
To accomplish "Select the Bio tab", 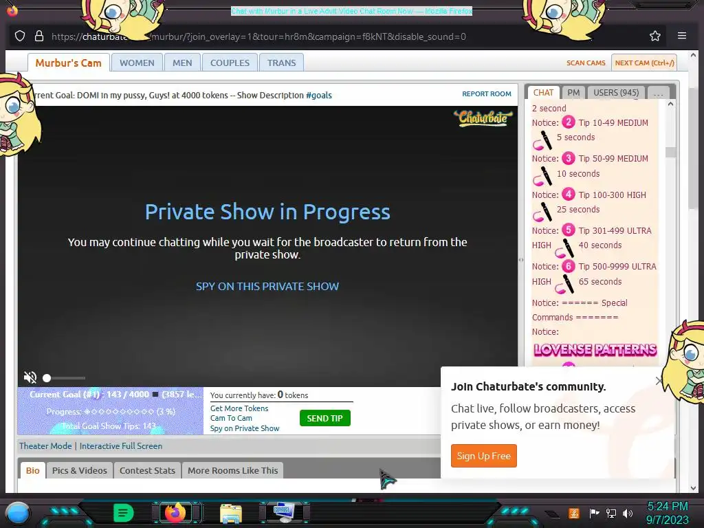I will point(33,470).
